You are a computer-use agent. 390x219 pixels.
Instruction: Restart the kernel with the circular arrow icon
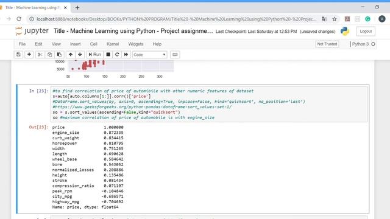coord(117,55)
